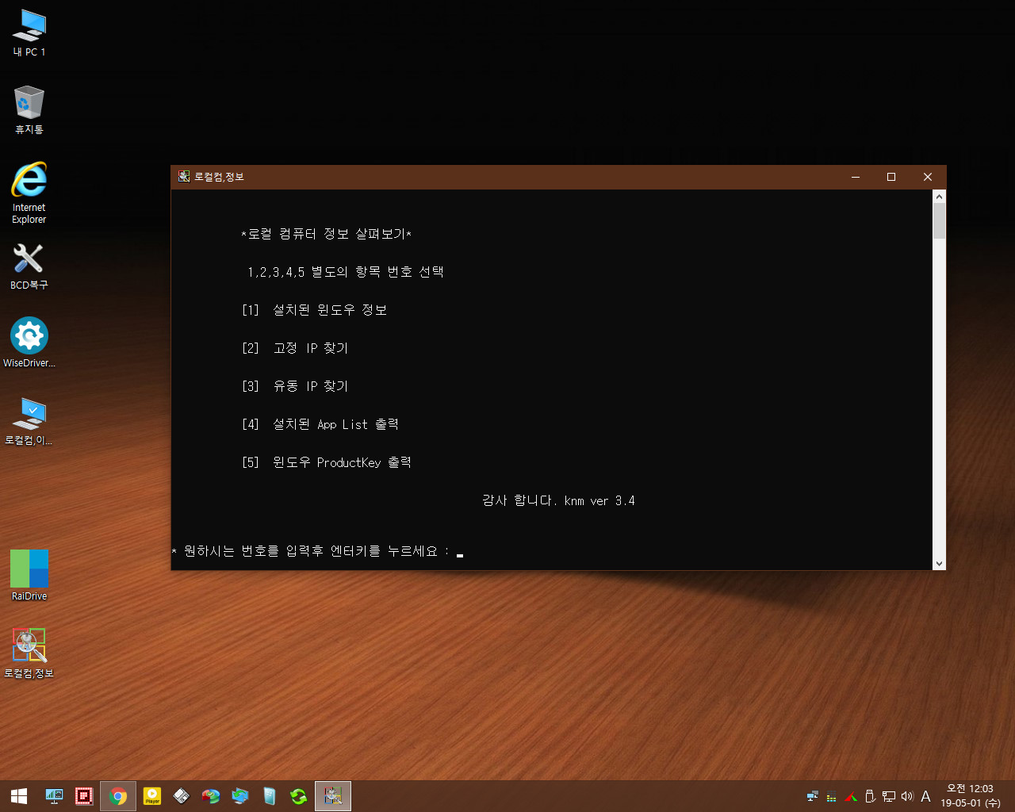This screenshot has height=812, width=1015.
Task: Click the monitor chart taskbar icon
Action: click(54, 796)
